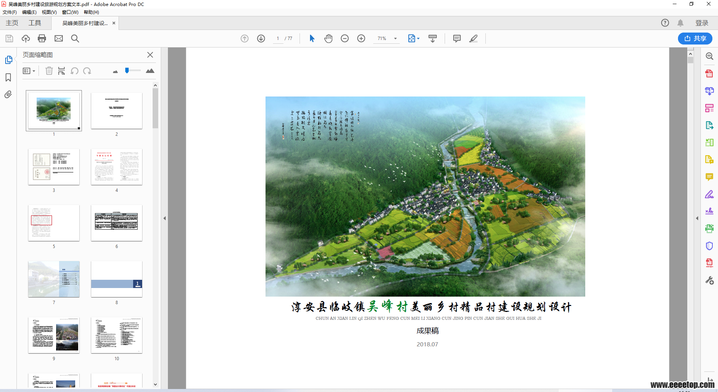This screenshot has width=718, height=392.
Task: Open the attachments paperclip panel
Action: tap(8, 95)
